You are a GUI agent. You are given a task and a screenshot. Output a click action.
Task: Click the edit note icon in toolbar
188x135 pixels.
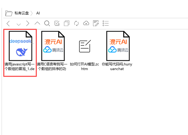click(96, 23)
